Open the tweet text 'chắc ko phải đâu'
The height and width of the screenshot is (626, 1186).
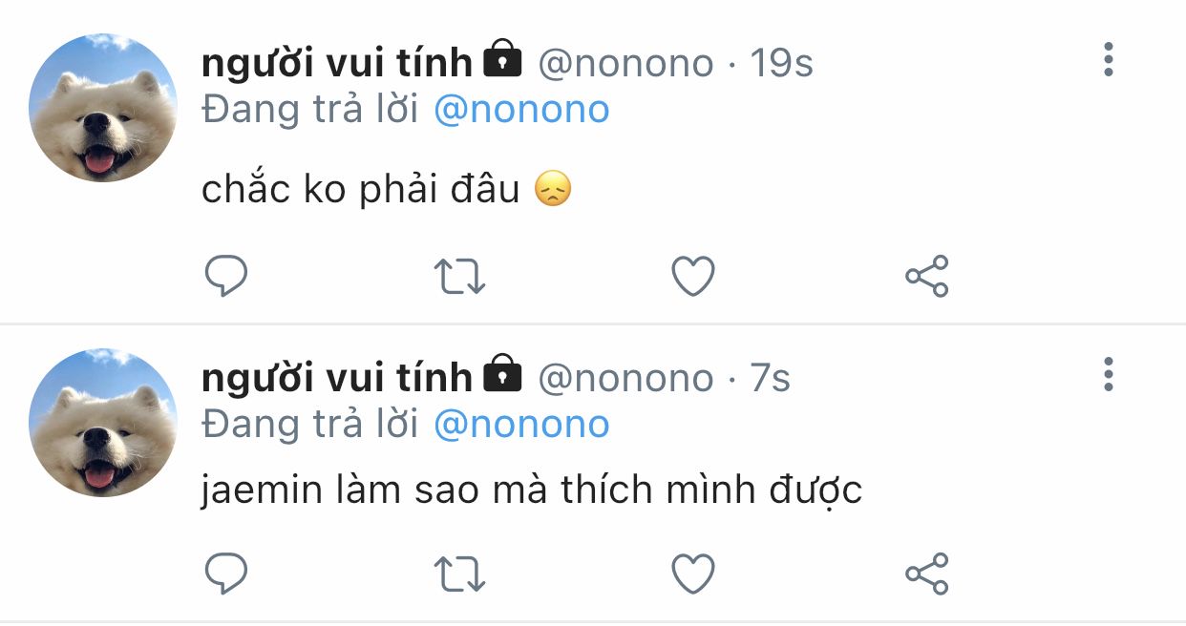[x=360, y=190]
